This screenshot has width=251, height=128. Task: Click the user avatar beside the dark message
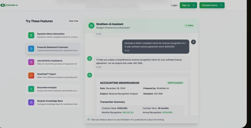(x=193, y=42)
